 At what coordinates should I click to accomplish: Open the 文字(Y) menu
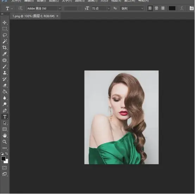67,1
